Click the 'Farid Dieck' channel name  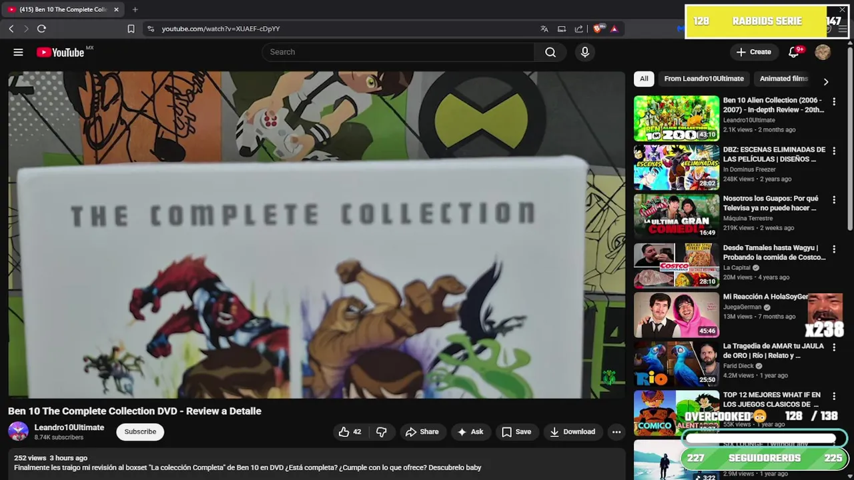coord(739,366)
